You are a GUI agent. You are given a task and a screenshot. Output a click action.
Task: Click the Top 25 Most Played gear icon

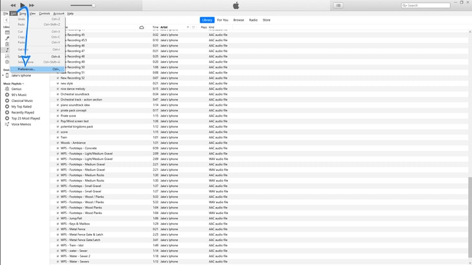coord(7,118)
